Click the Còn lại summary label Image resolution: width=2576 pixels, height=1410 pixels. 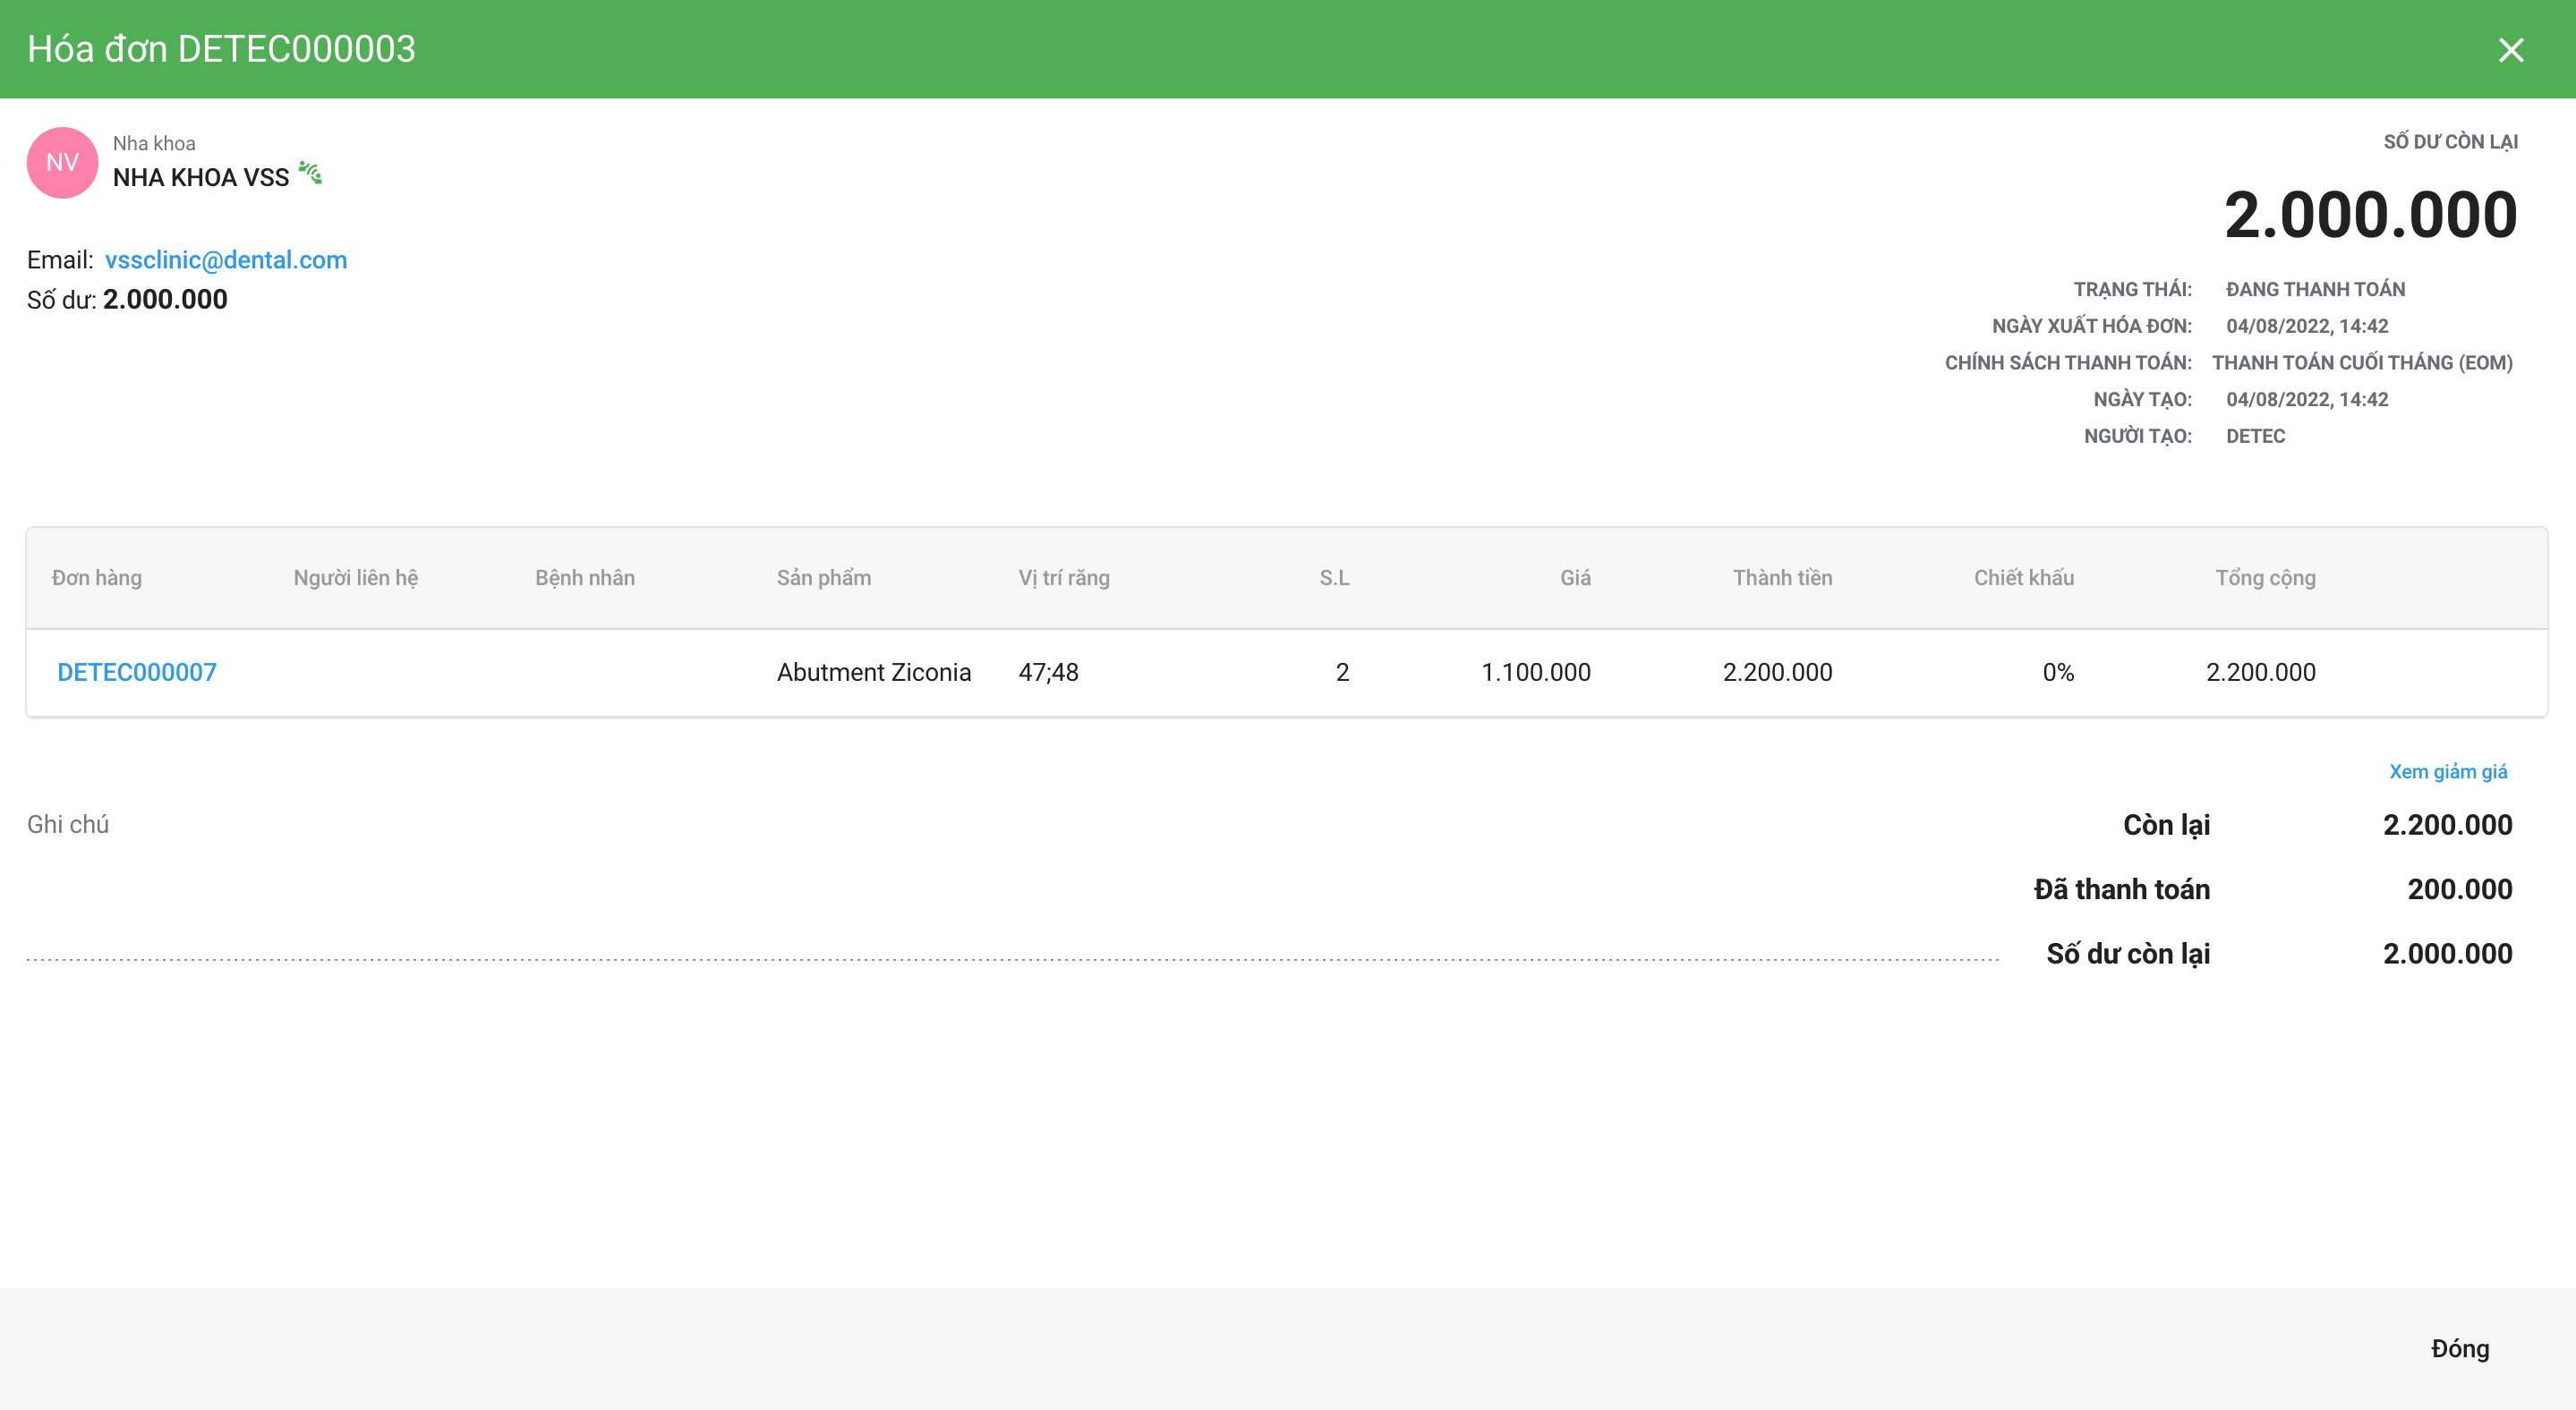pyautogui.click(x=2166, y=826)
